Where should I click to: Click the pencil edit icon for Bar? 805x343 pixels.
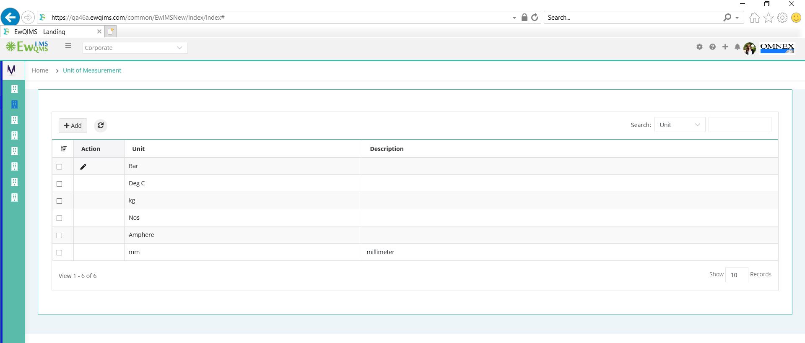pos(83,166)
